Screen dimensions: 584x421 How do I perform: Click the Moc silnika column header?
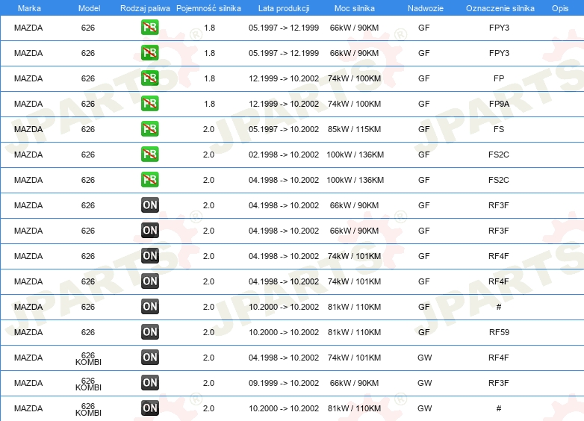[354, 8]
